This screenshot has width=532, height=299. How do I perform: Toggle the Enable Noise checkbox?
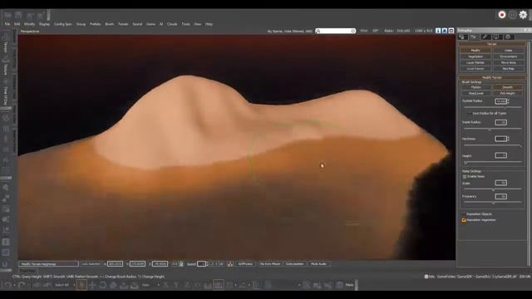pos(465,177)
